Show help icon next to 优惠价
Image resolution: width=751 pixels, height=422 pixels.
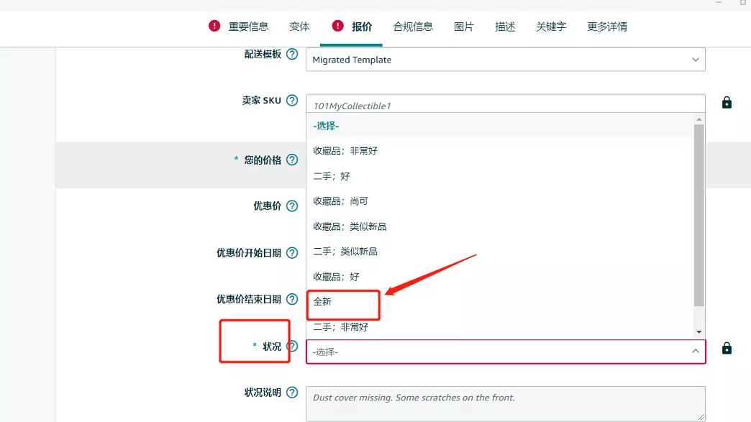click(x=291, y=206)
